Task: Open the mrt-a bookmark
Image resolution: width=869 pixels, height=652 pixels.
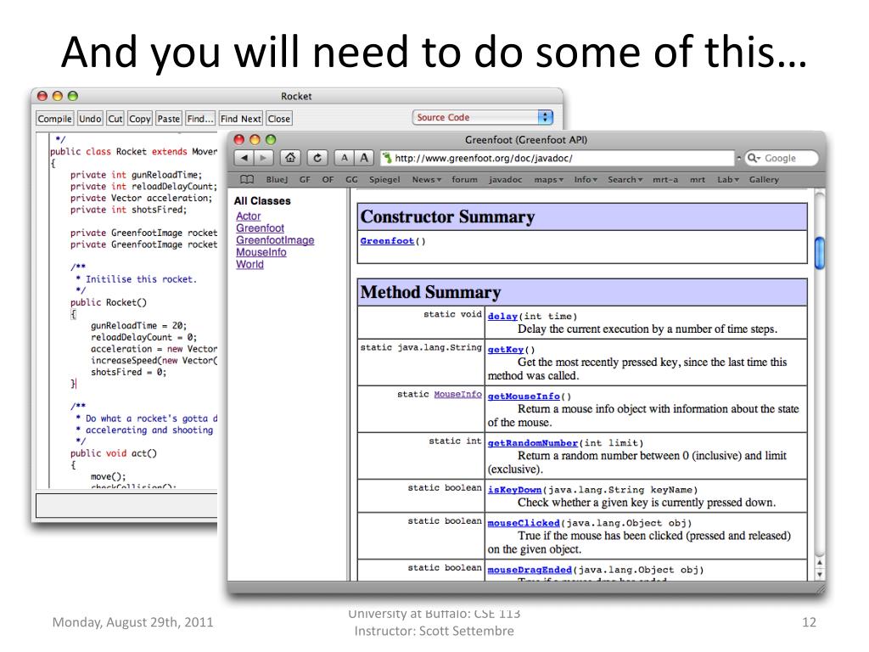Action: pos(665,180)
